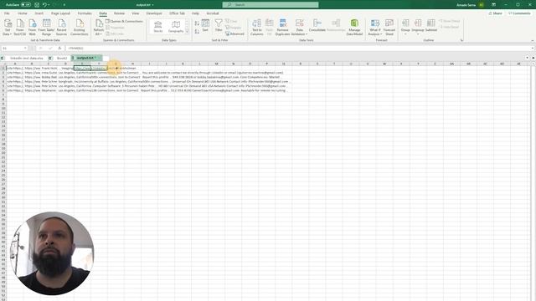Click the Search box in title bar

pos(271,5)
